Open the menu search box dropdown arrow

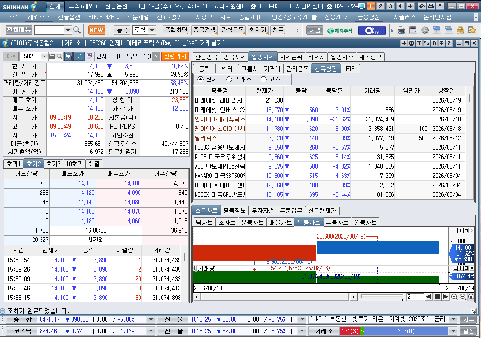[68, 30]
